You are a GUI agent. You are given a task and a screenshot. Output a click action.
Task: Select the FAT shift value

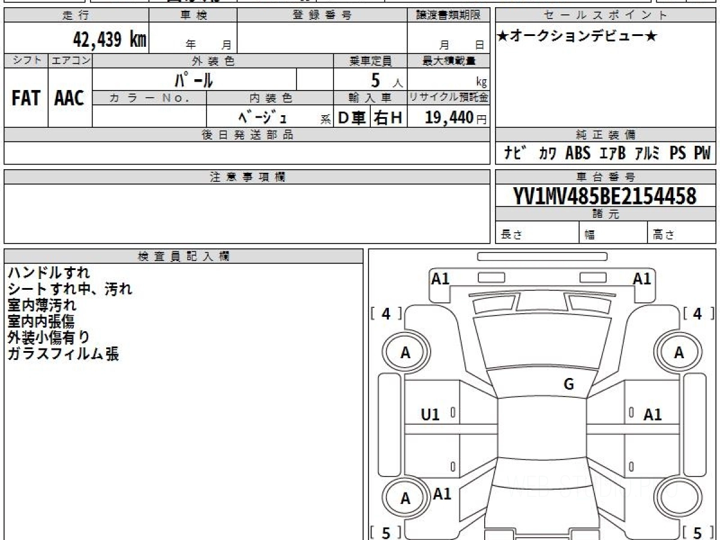tap(26, 98)
